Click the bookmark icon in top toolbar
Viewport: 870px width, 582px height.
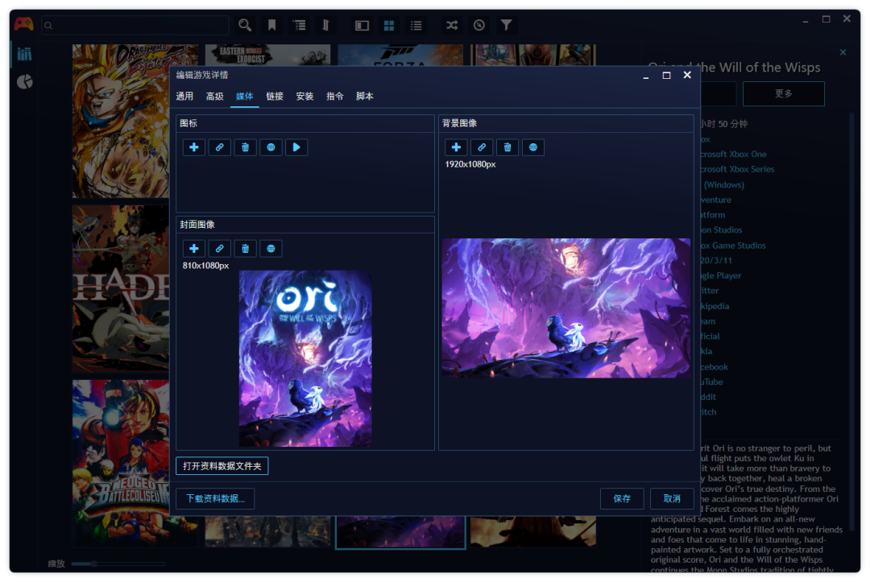point(272,25)
